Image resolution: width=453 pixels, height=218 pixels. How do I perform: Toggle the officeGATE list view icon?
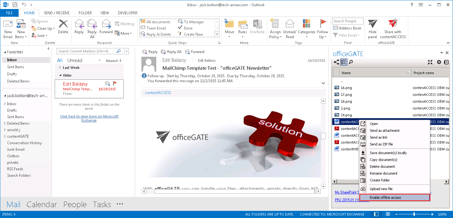click(x=344, y=62)
